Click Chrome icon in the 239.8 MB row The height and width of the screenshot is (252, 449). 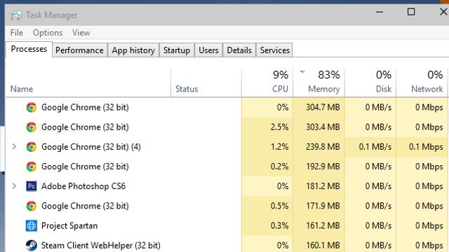(x=31, y=147)
